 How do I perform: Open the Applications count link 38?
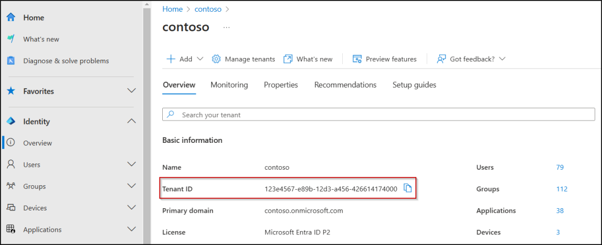click(x=560, y=210)
